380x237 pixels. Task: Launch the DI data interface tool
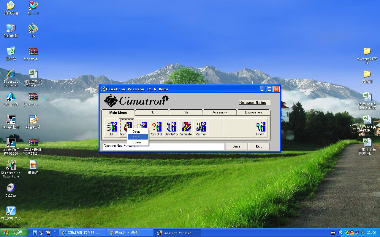pos(112,128)
